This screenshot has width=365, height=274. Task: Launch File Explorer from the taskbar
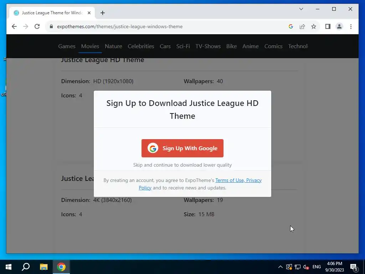pyautogui.click(x=43, y=267)
